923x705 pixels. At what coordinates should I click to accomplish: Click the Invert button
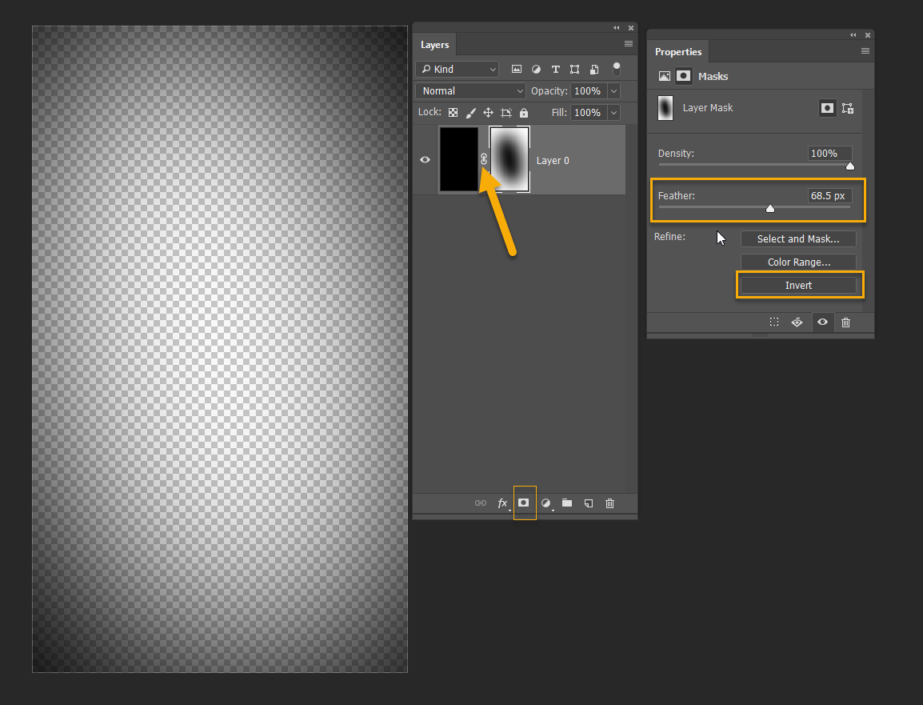tap(798, 284)
